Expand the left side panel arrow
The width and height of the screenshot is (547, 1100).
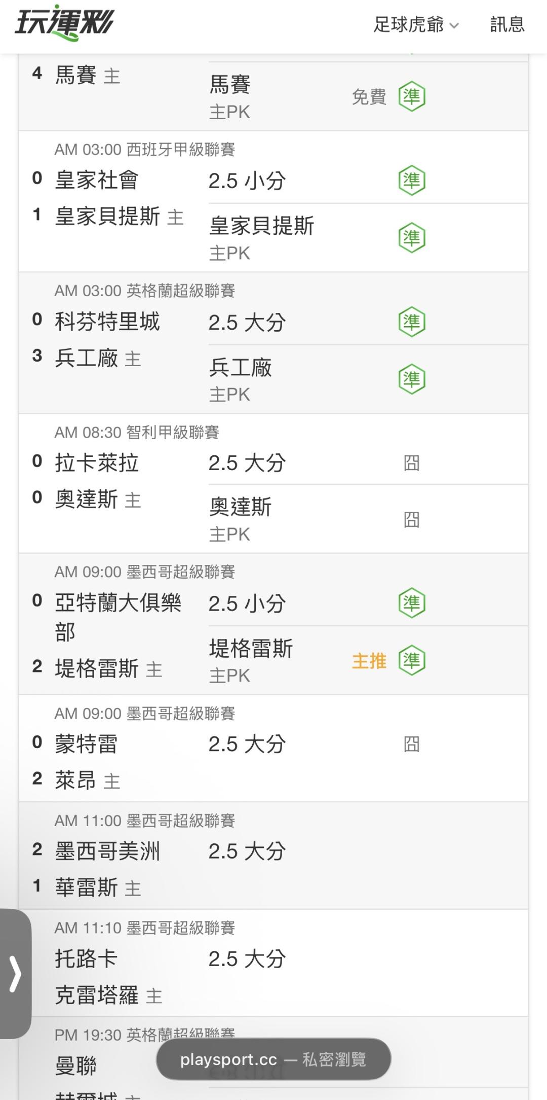16,973
